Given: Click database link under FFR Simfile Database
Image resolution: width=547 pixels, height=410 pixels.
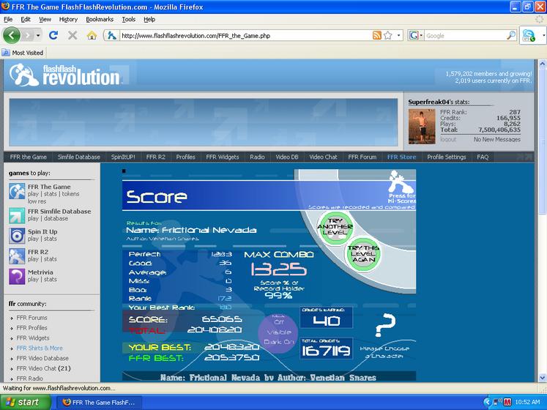Looking at the screenshot, I should 56,218.
